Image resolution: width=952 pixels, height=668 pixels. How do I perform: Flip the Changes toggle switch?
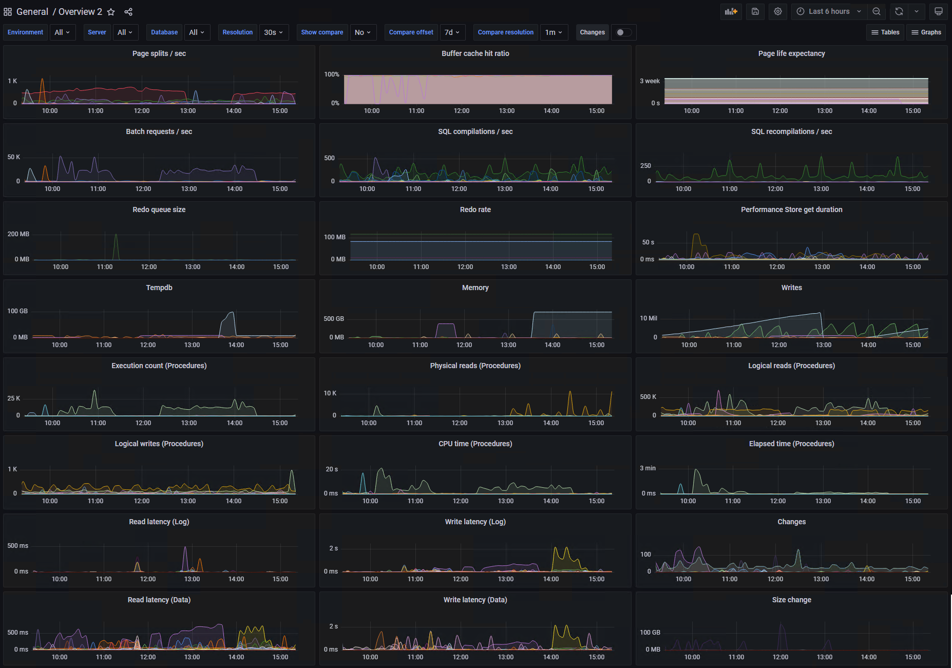[x=623, y=32]
